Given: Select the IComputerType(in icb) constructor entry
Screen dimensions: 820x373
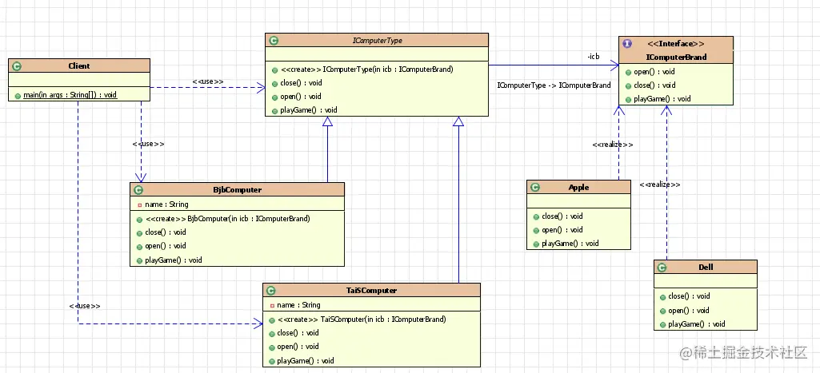Looking at the screenshot, I should pyautogui.click(x=367, y=69).
